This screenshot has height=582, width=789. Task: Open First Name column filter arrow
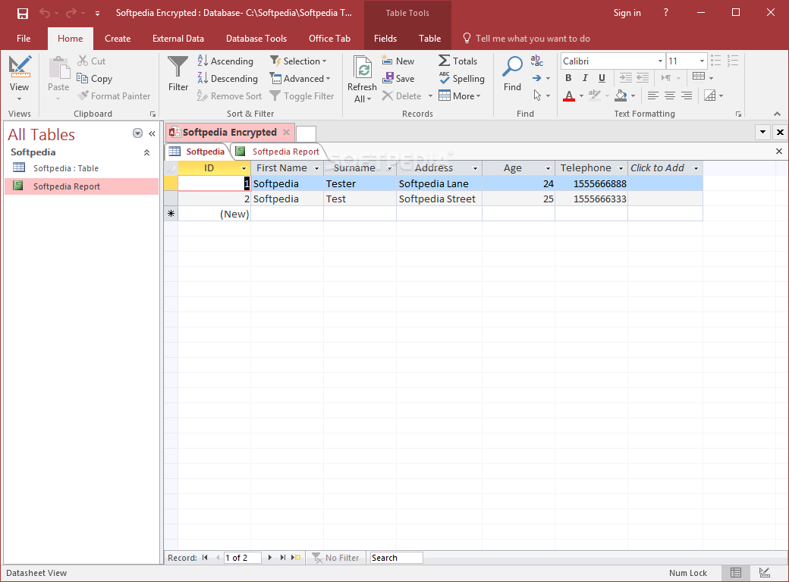(x=317, y=168)
